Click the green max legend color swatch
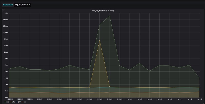The width and height of the screenshot is (205, 104). [x=5, y=102]
